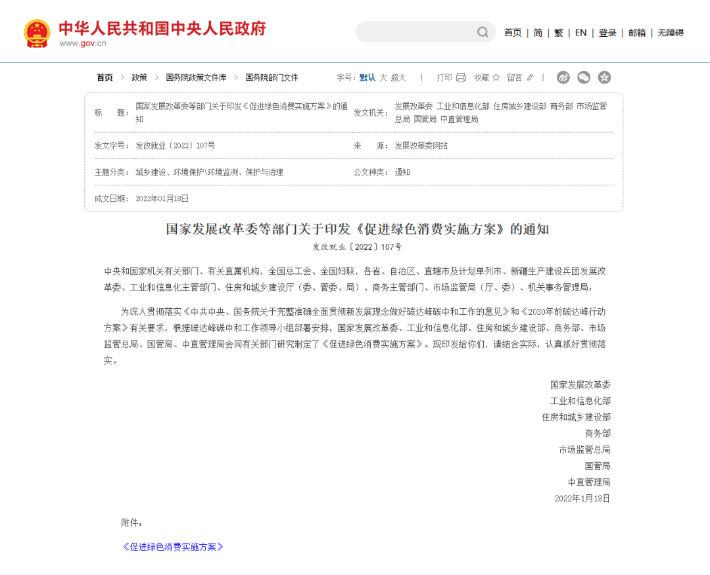
Task: Click document number 发改就业〔2022〕107号 in table
Action: click(176, 145)
